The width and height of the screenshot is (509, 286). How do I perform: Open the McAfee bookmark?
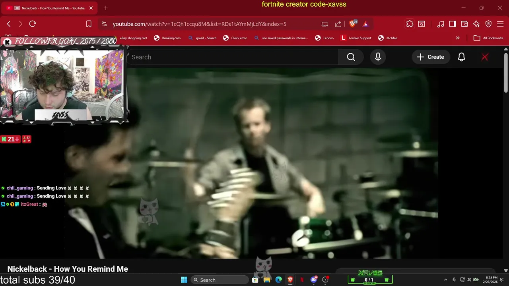388,38
